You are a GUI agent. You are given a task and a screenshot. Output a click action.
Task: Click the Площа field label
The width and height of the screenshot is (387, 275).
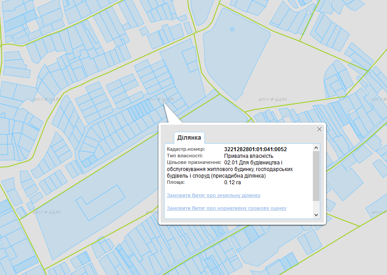click(x=175, y=182)
